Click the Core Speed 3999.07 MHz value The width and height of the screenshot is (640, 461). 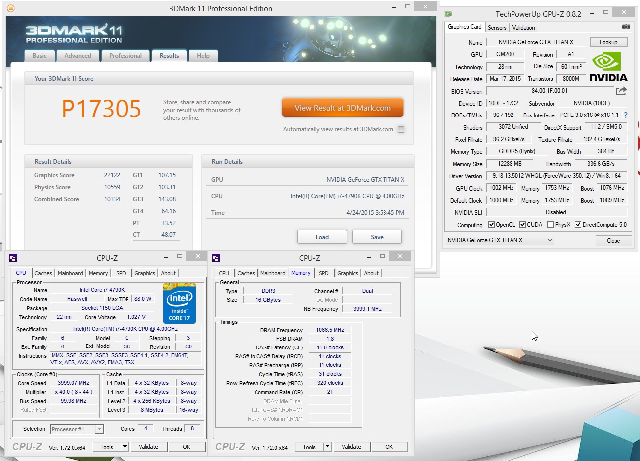(74, 383)
